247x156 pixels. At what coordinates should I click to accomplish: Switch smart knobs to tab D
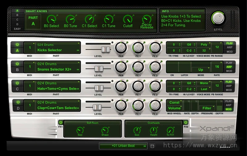click(x=17, y=24)
